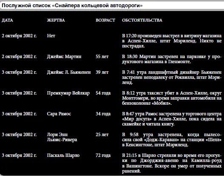Click the ВОЗРАСТ column header
The height and width of the screenshot is (176, 224).
click(105, 20)
